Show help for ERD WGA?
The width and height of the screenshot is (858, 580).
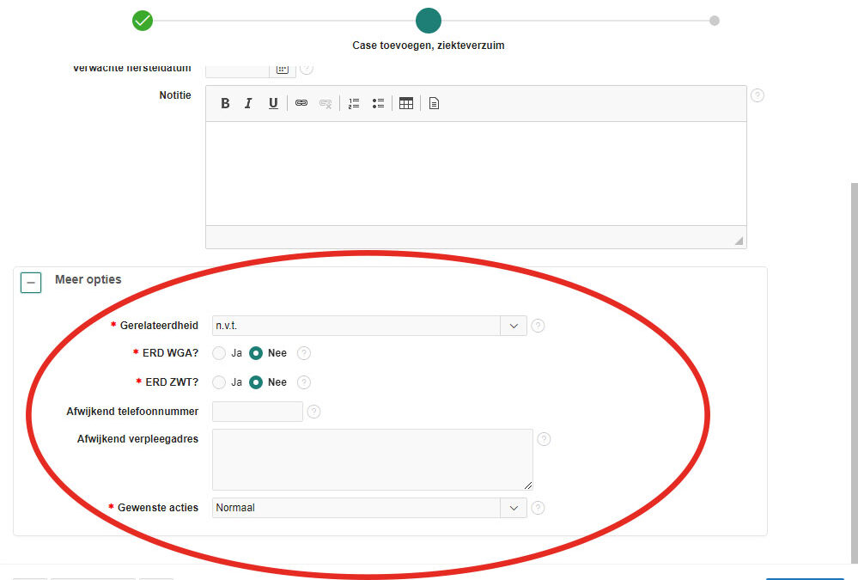point(304,353)
